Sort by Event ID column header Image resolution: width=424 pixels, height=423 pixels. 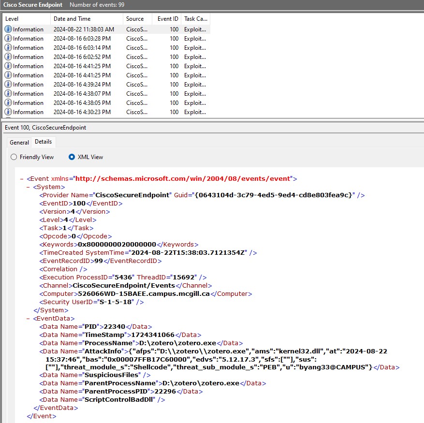click(x=167, y=19)
